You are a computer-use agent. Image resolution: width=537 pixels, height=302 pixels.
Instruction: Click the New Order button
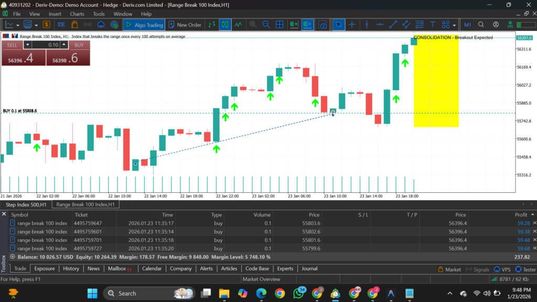184,25
